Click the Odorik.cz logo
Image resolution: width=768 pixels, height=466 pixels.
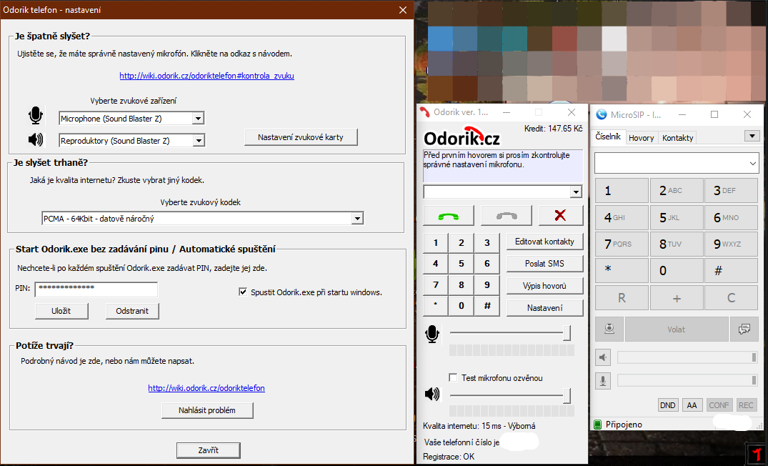(x=462, y=137)
